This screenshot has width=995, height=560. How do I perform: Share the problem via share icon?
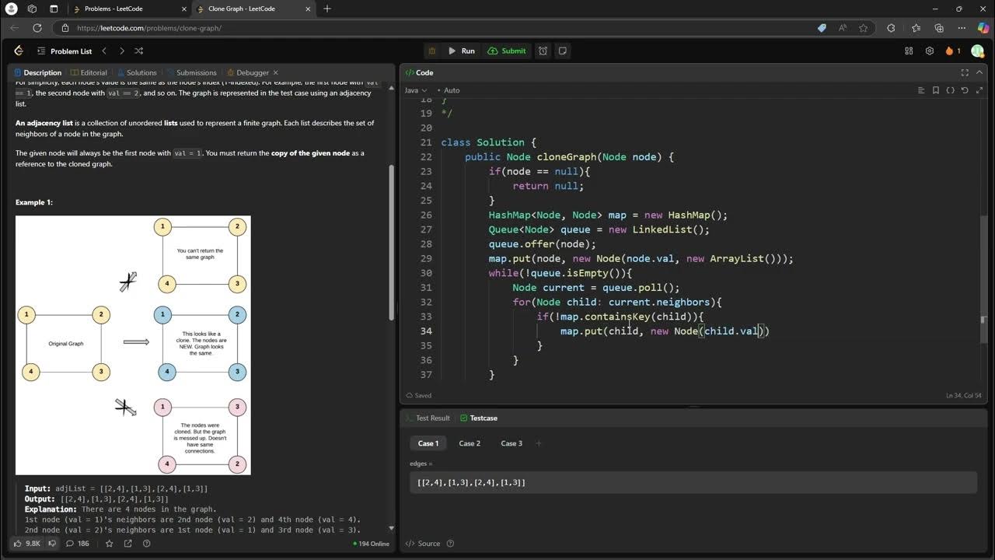tap(128, 544)
